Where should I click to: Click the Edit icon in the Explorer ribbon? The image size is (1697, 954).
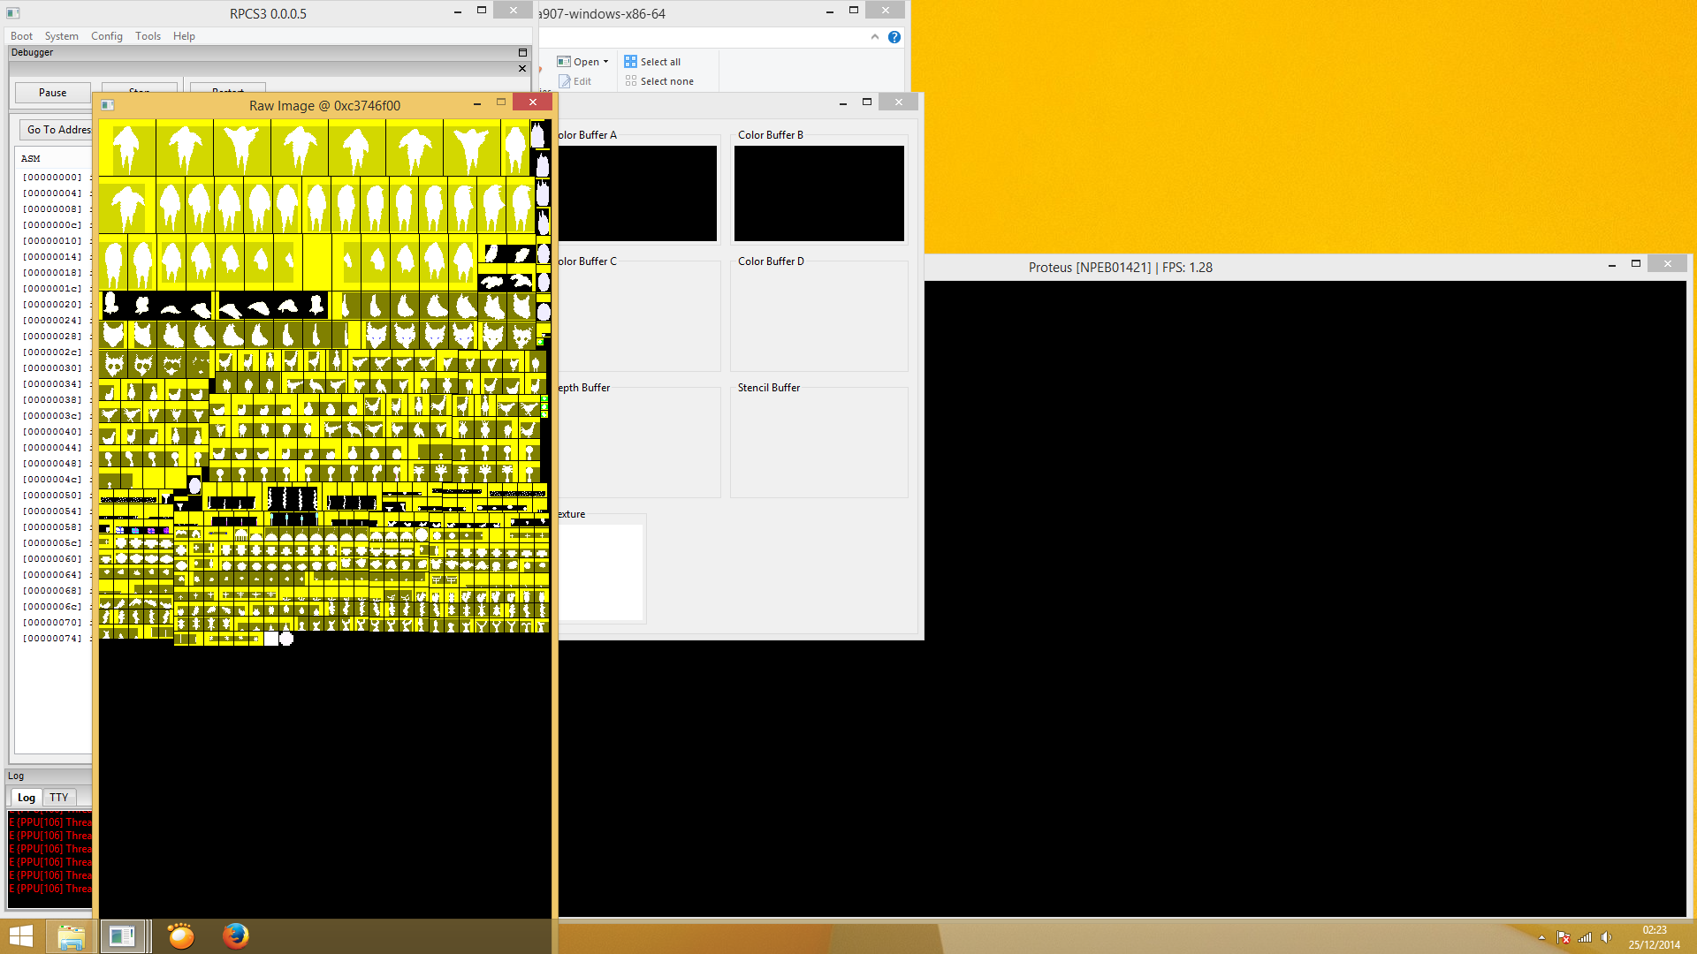564,81
